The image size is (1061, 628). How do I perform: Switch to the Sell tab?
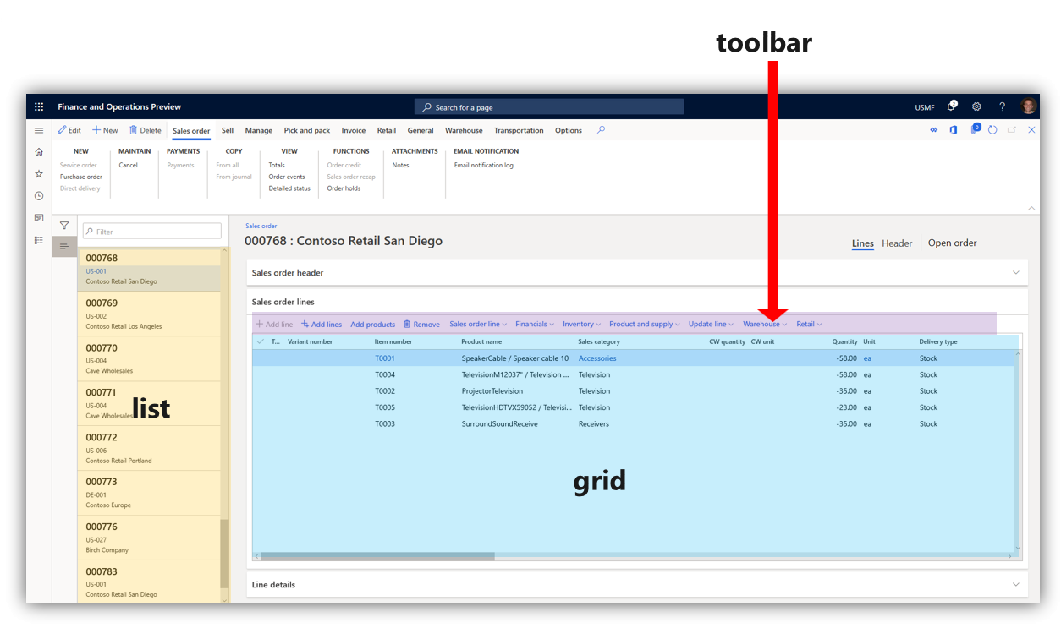(228, 130)
